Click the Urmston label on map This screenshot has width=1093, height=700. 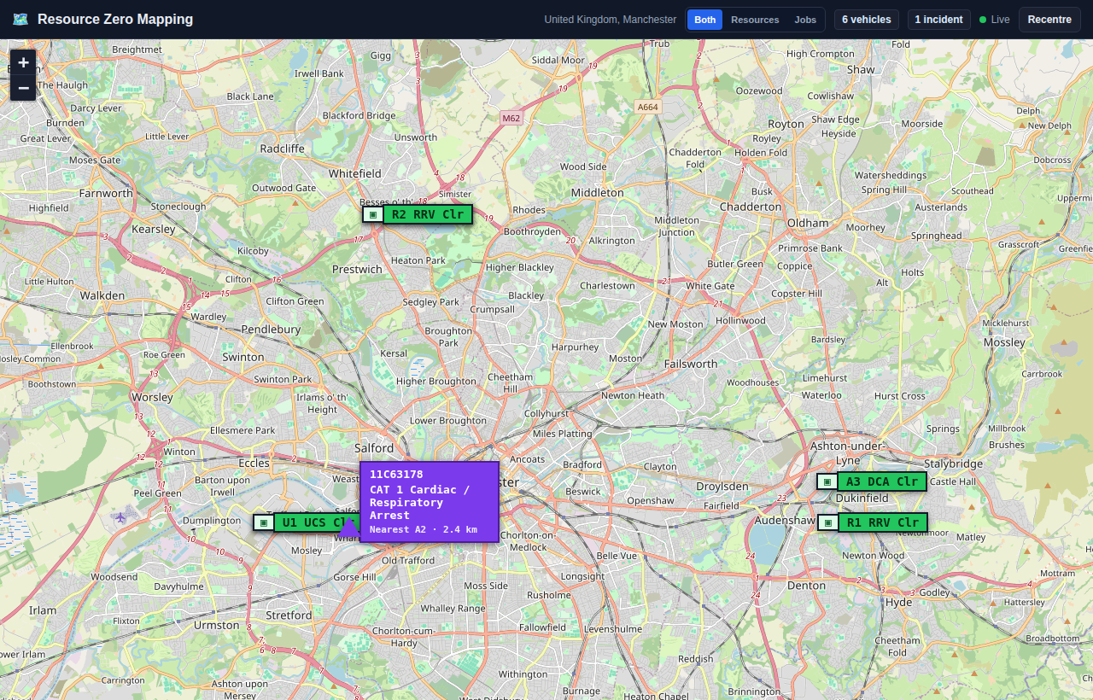click(x=217, y=626)
